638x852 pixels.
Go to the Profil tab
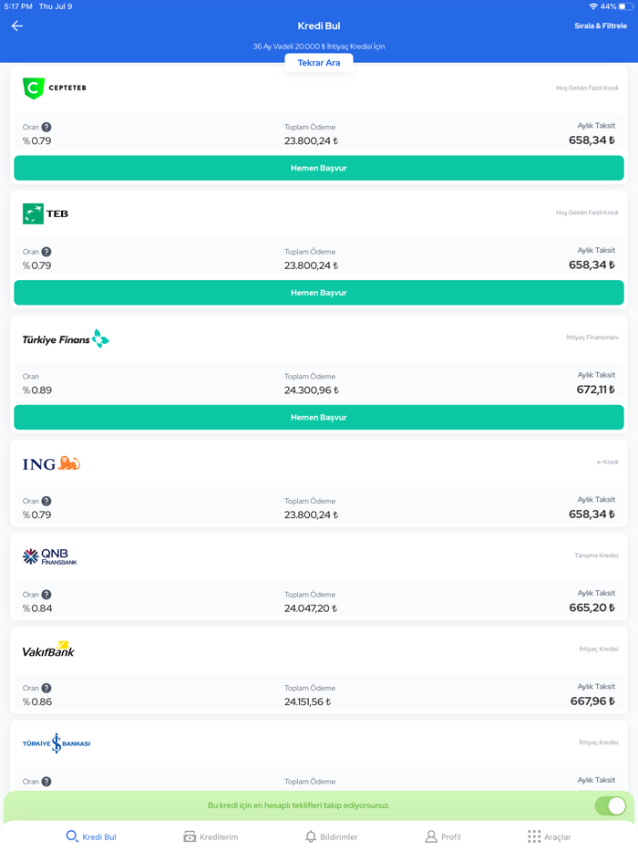pyautogui.click(x=442, y=836)
